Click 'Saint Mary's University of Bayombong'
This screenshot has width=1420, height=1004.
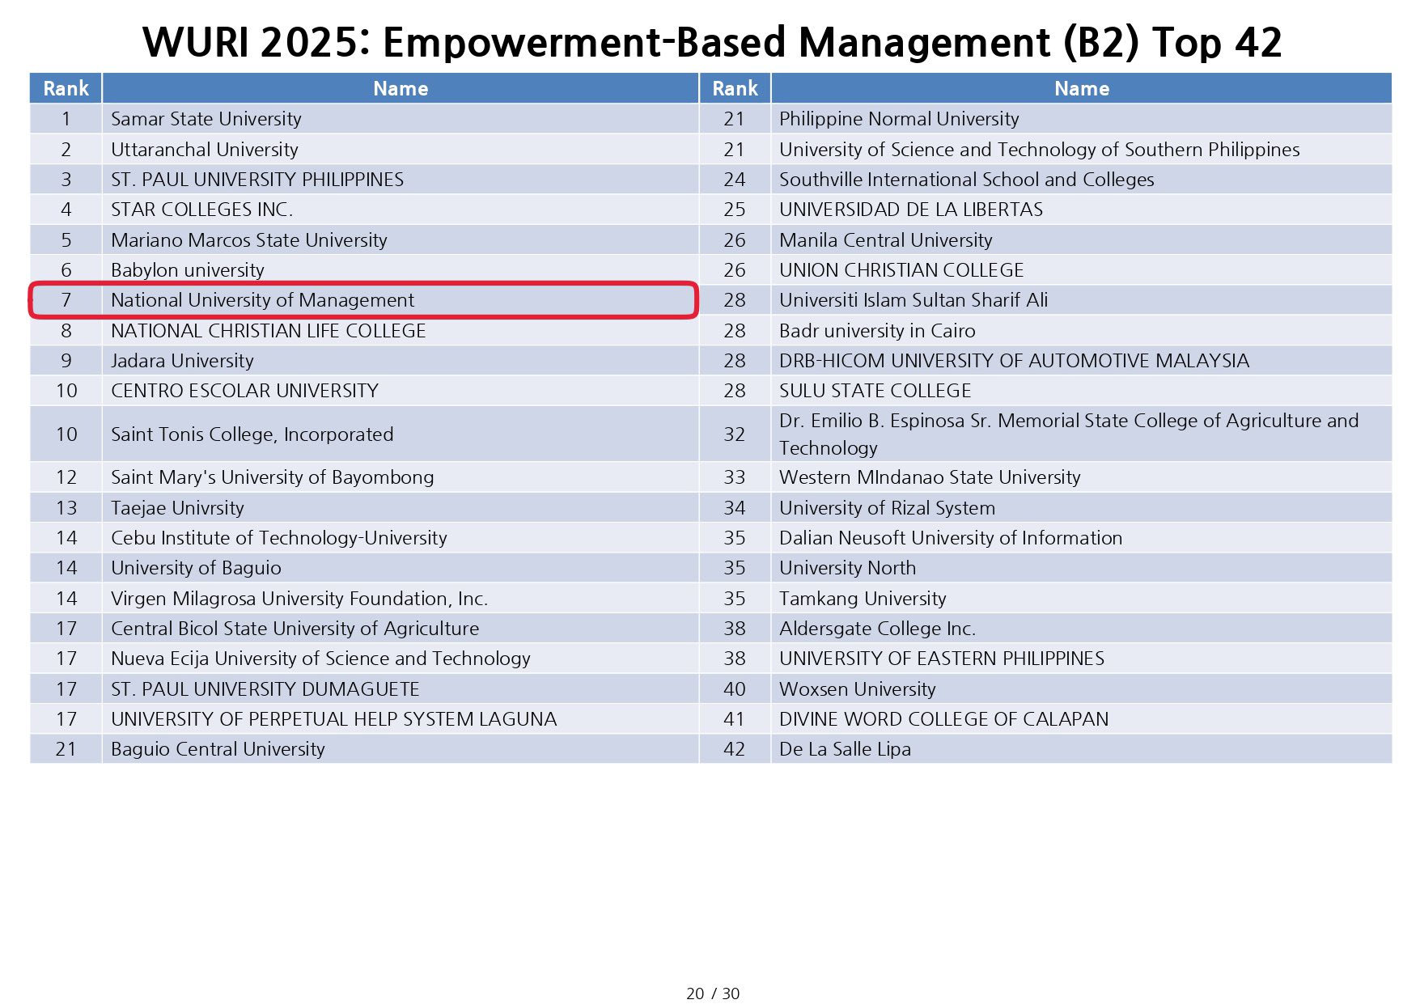[273, 477]
